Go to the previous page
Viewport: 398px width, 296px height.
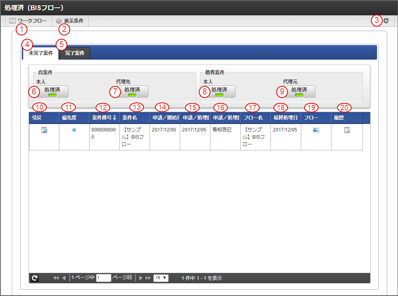[x=64, y=278]
